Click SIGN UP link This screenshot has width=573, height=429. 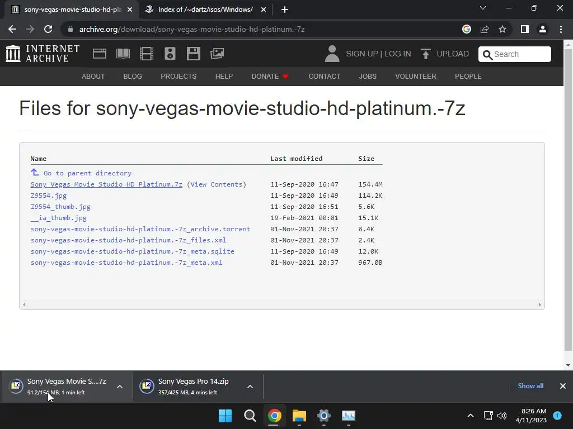[362, 54]
